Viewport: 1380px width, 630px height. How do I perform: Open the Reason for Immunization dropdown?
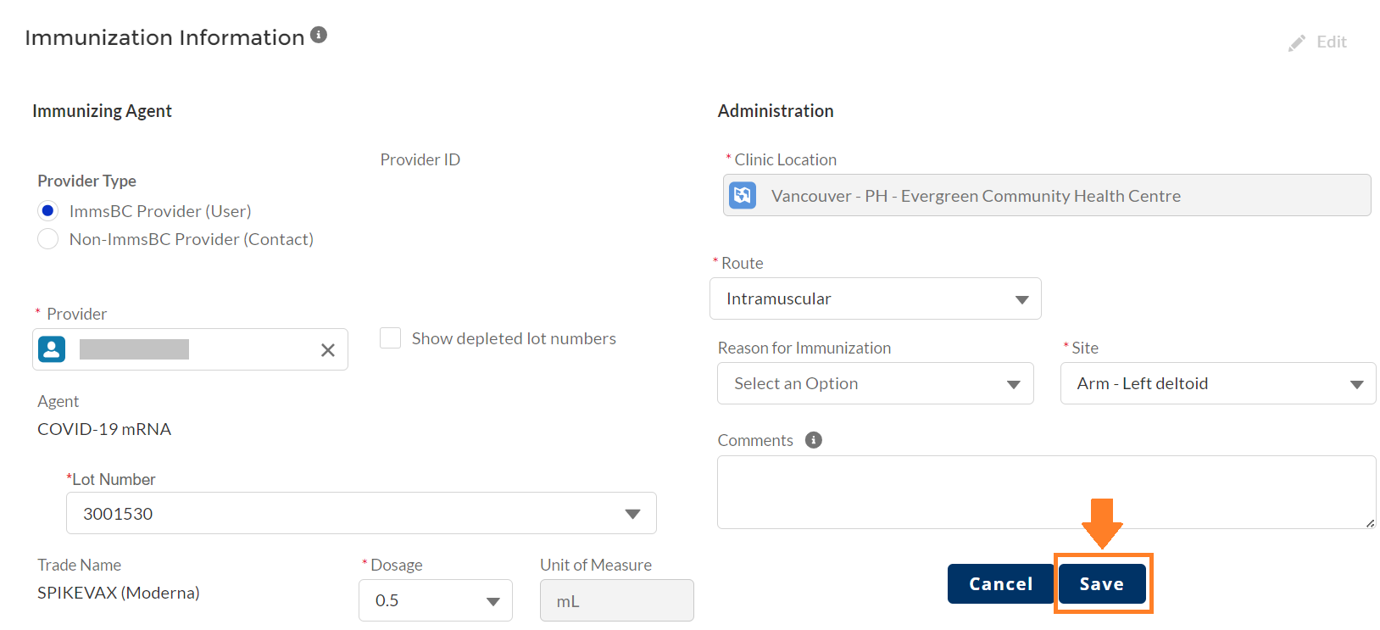click(x=876, y=383)
